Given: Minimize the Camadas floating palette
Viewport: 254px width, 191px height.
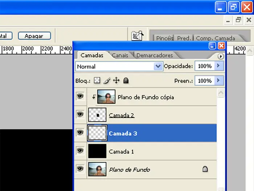Looking at the screenshot, I should (x=213, y=45).
